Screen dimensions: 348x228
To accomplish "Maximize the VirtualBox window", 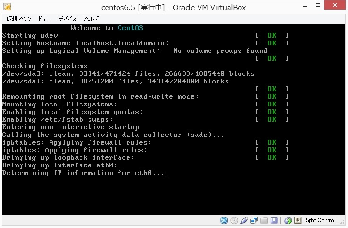I will [318, 5].
